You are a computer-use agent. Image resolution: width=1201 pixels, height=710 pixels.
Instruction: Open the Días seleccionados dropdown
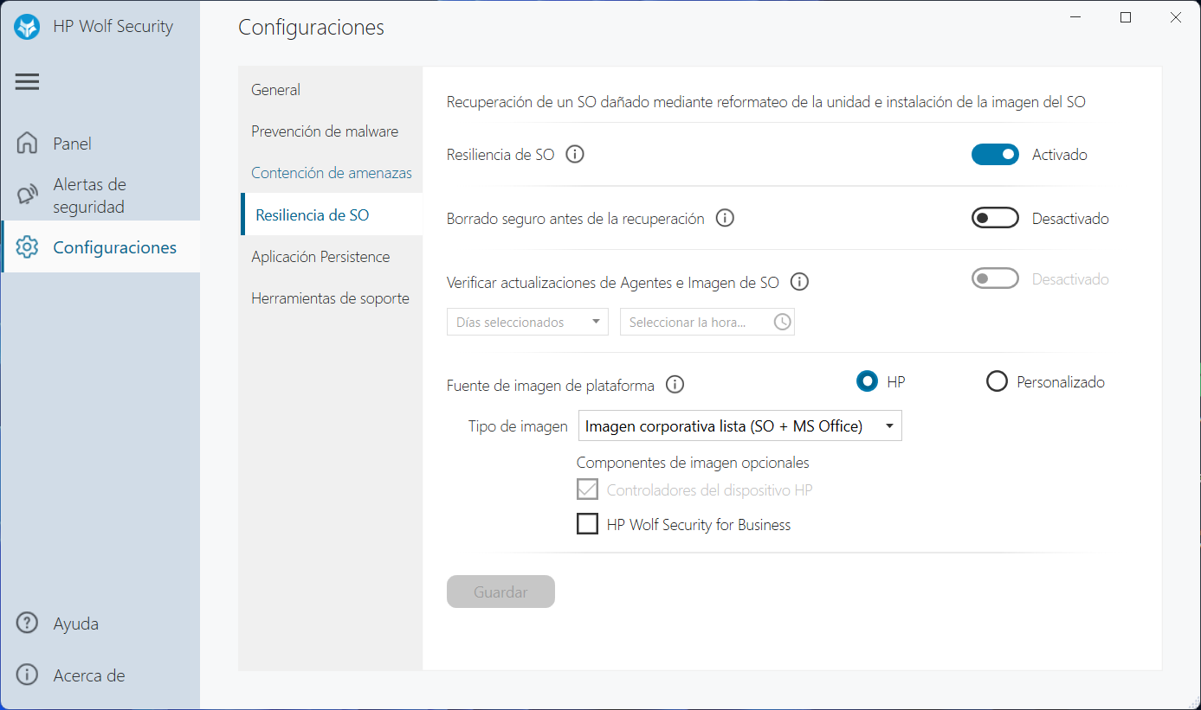click(528, 322)
